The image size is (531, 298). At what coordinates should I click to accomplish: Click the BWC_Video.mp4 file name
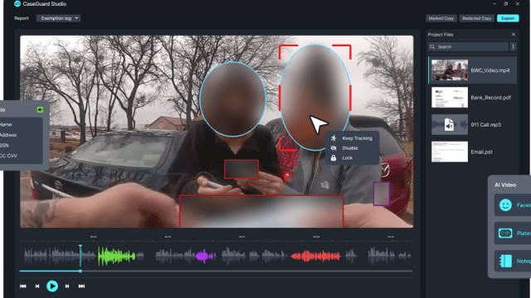[x=490, y=70]
